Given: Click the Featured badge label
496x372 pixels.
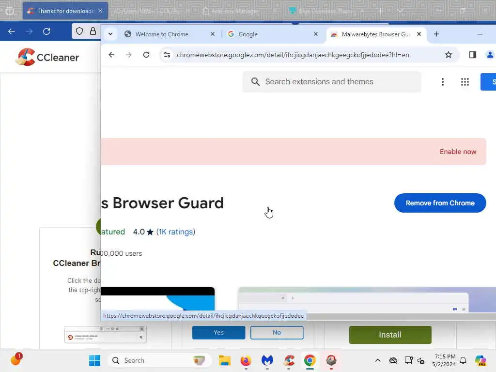Looking at the screenshot, I should (113, 232).
